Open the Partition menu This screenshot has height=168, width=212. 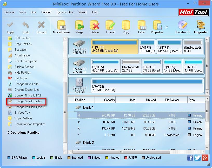pos(46,12)
